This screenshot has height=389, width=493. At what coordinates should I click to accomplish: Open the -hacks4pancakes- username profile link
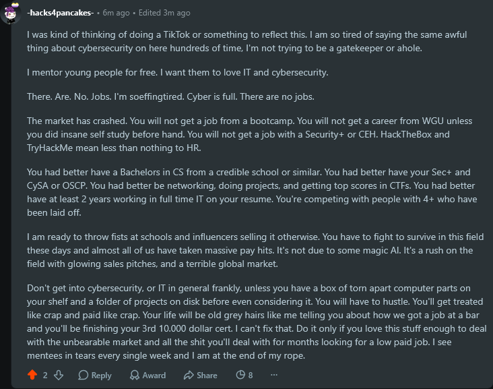61,13
